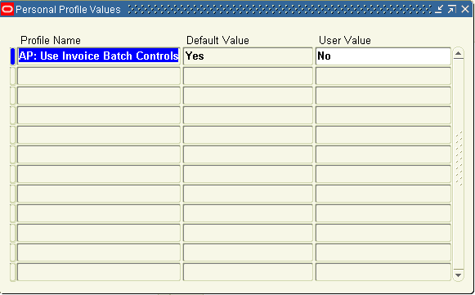Close the Personal Profile Values window
The image size is (475, 295).
pyautogui.click(x=465, y=9)
